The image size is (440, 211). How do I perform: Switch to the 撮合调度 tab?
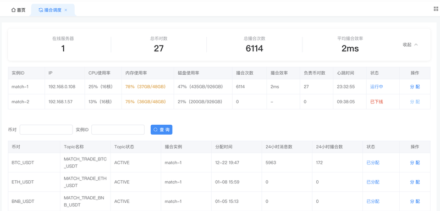[x=53, y=10]
